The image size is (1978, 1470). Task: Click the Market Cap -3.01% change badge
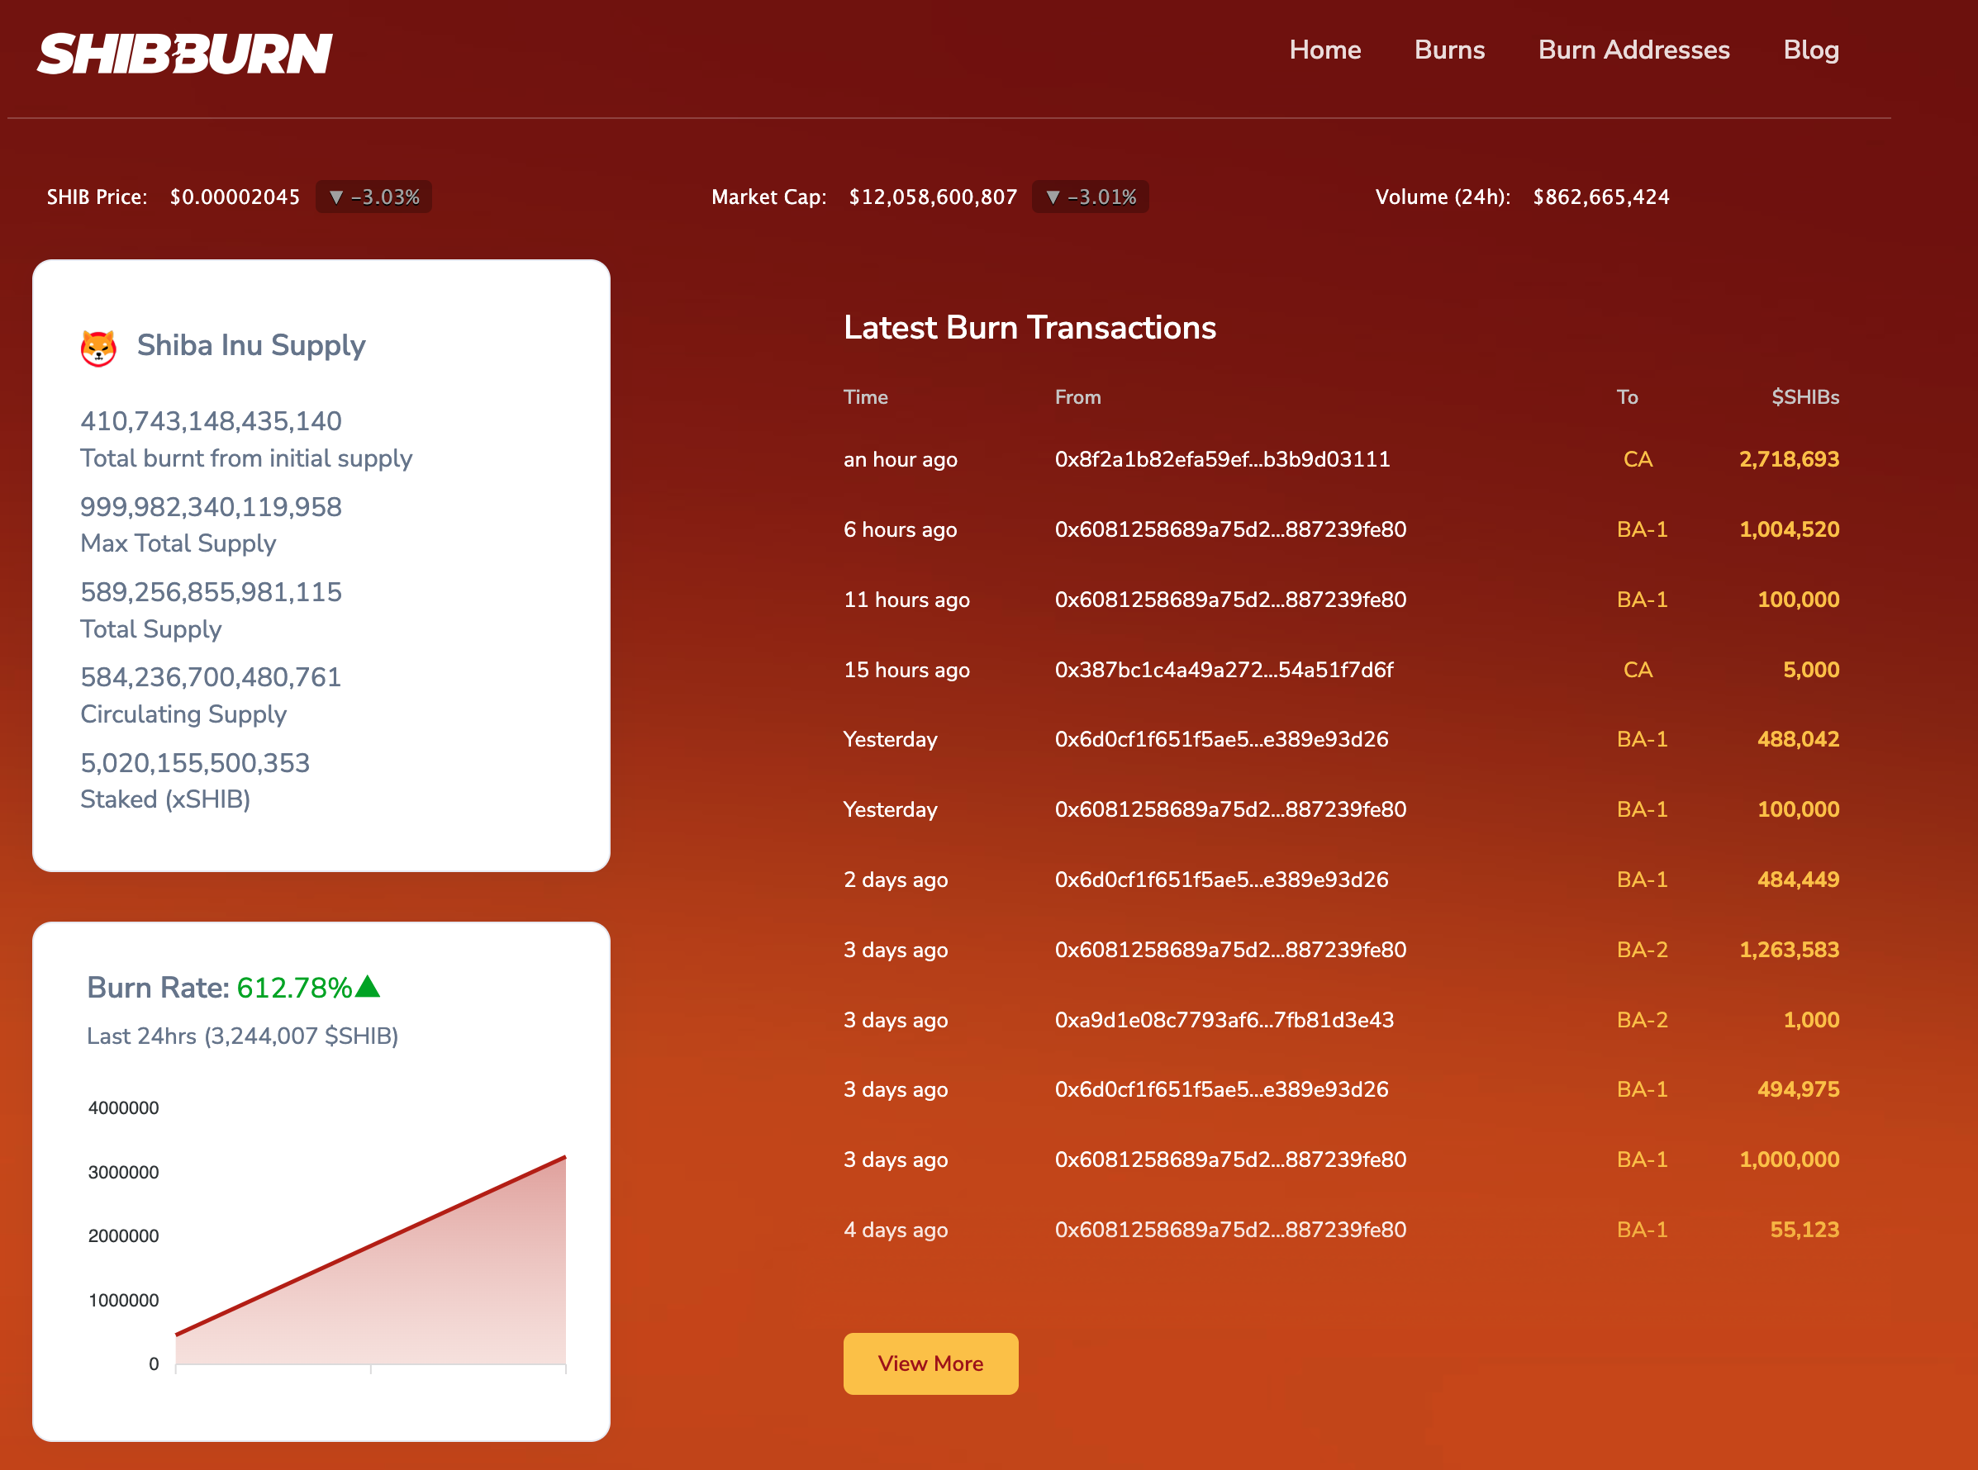(1091, 197)
